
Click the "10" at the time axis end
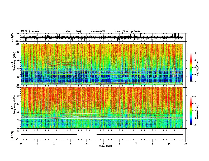(x=186, y=144)
